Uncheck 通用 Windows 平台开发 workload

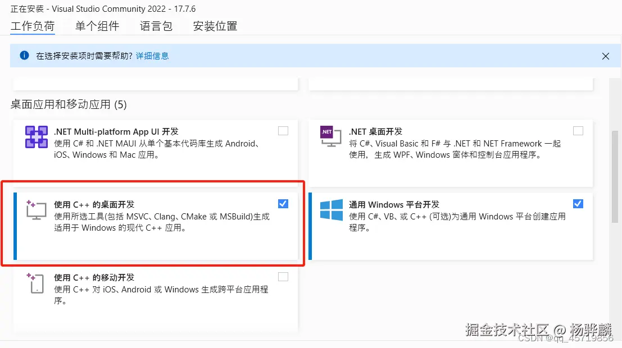click(x=578, y=204)
